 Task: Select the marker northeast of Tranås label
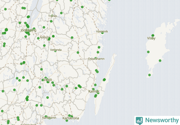tap(61, 13)
